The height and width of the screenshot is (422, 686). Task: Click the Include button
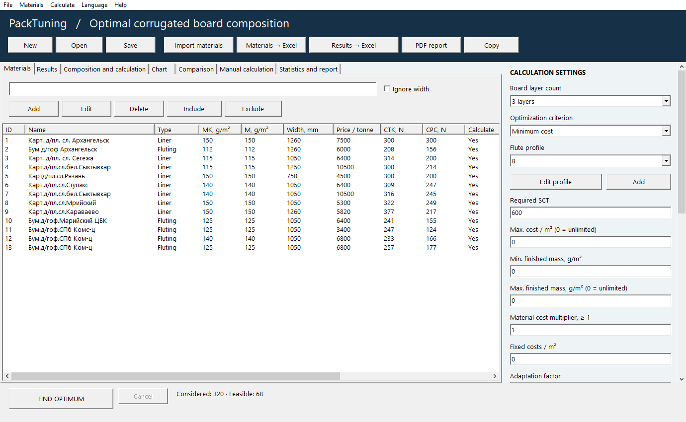[x=194, y=109]
